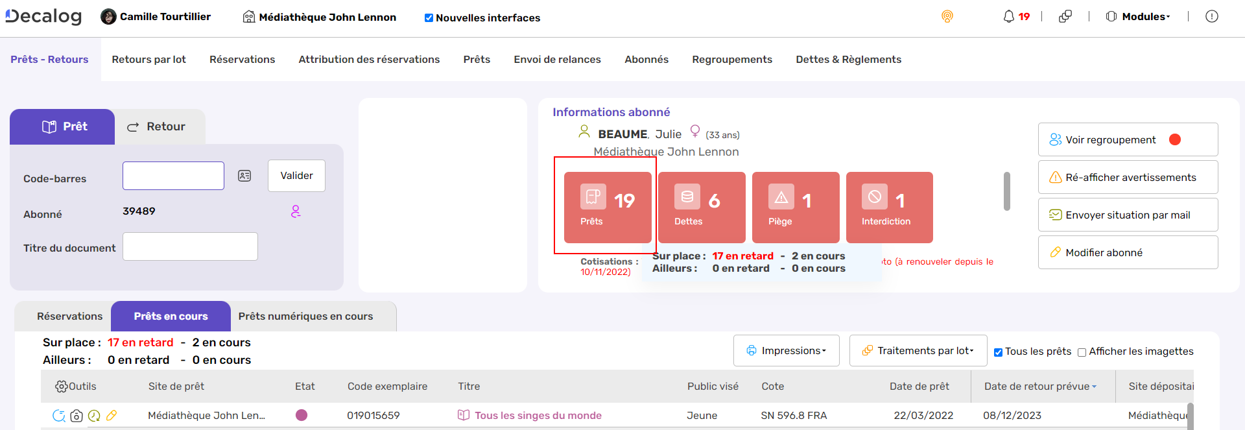Viewport: 1245px width, 430px height.
Task: Expand Traitements par lot dropdown
Action: click(918, 351)
